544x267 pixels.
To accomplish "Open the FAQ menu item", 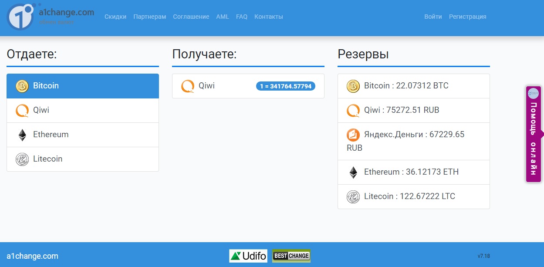I will coord(242,17).
